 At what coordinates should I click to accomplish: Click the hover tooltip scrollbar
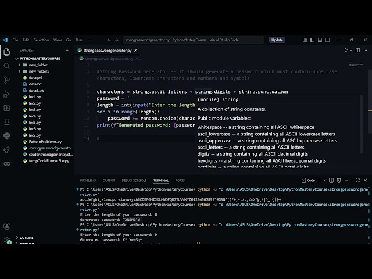coord(361,124)
